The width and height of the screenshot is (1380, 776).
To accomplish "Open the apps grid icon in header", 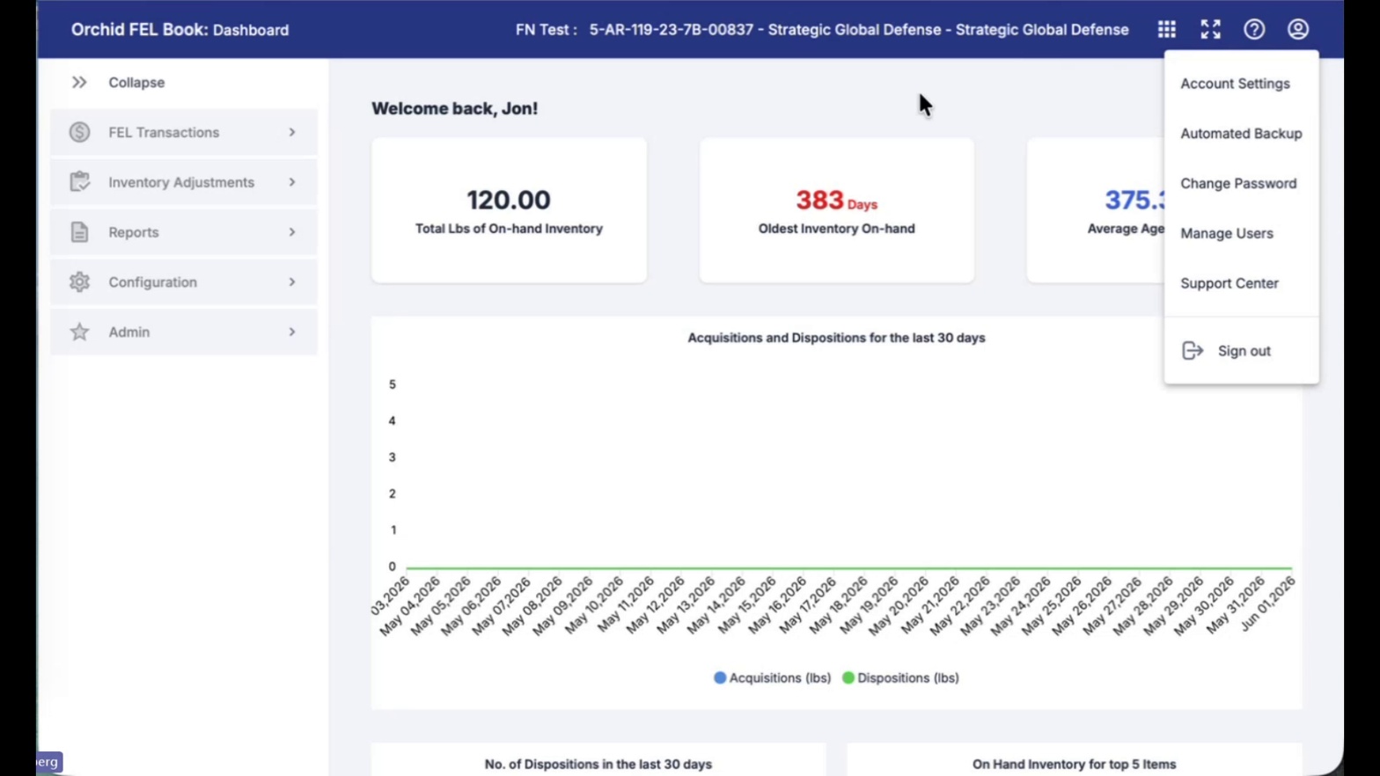I will pos(1166,29).
